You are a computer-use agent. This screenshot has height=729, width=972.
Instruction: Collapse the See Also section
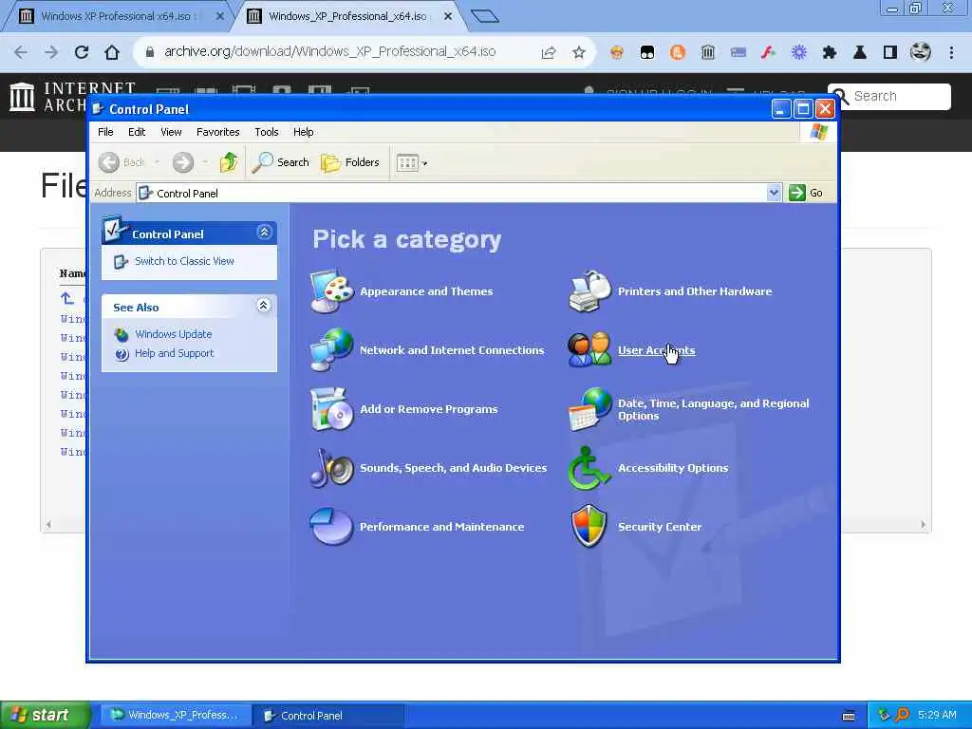pos(264,306)
